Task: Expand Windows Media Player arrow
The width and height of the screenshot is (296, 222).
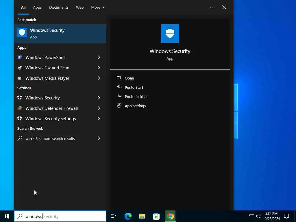Action: tap(99, 78)
